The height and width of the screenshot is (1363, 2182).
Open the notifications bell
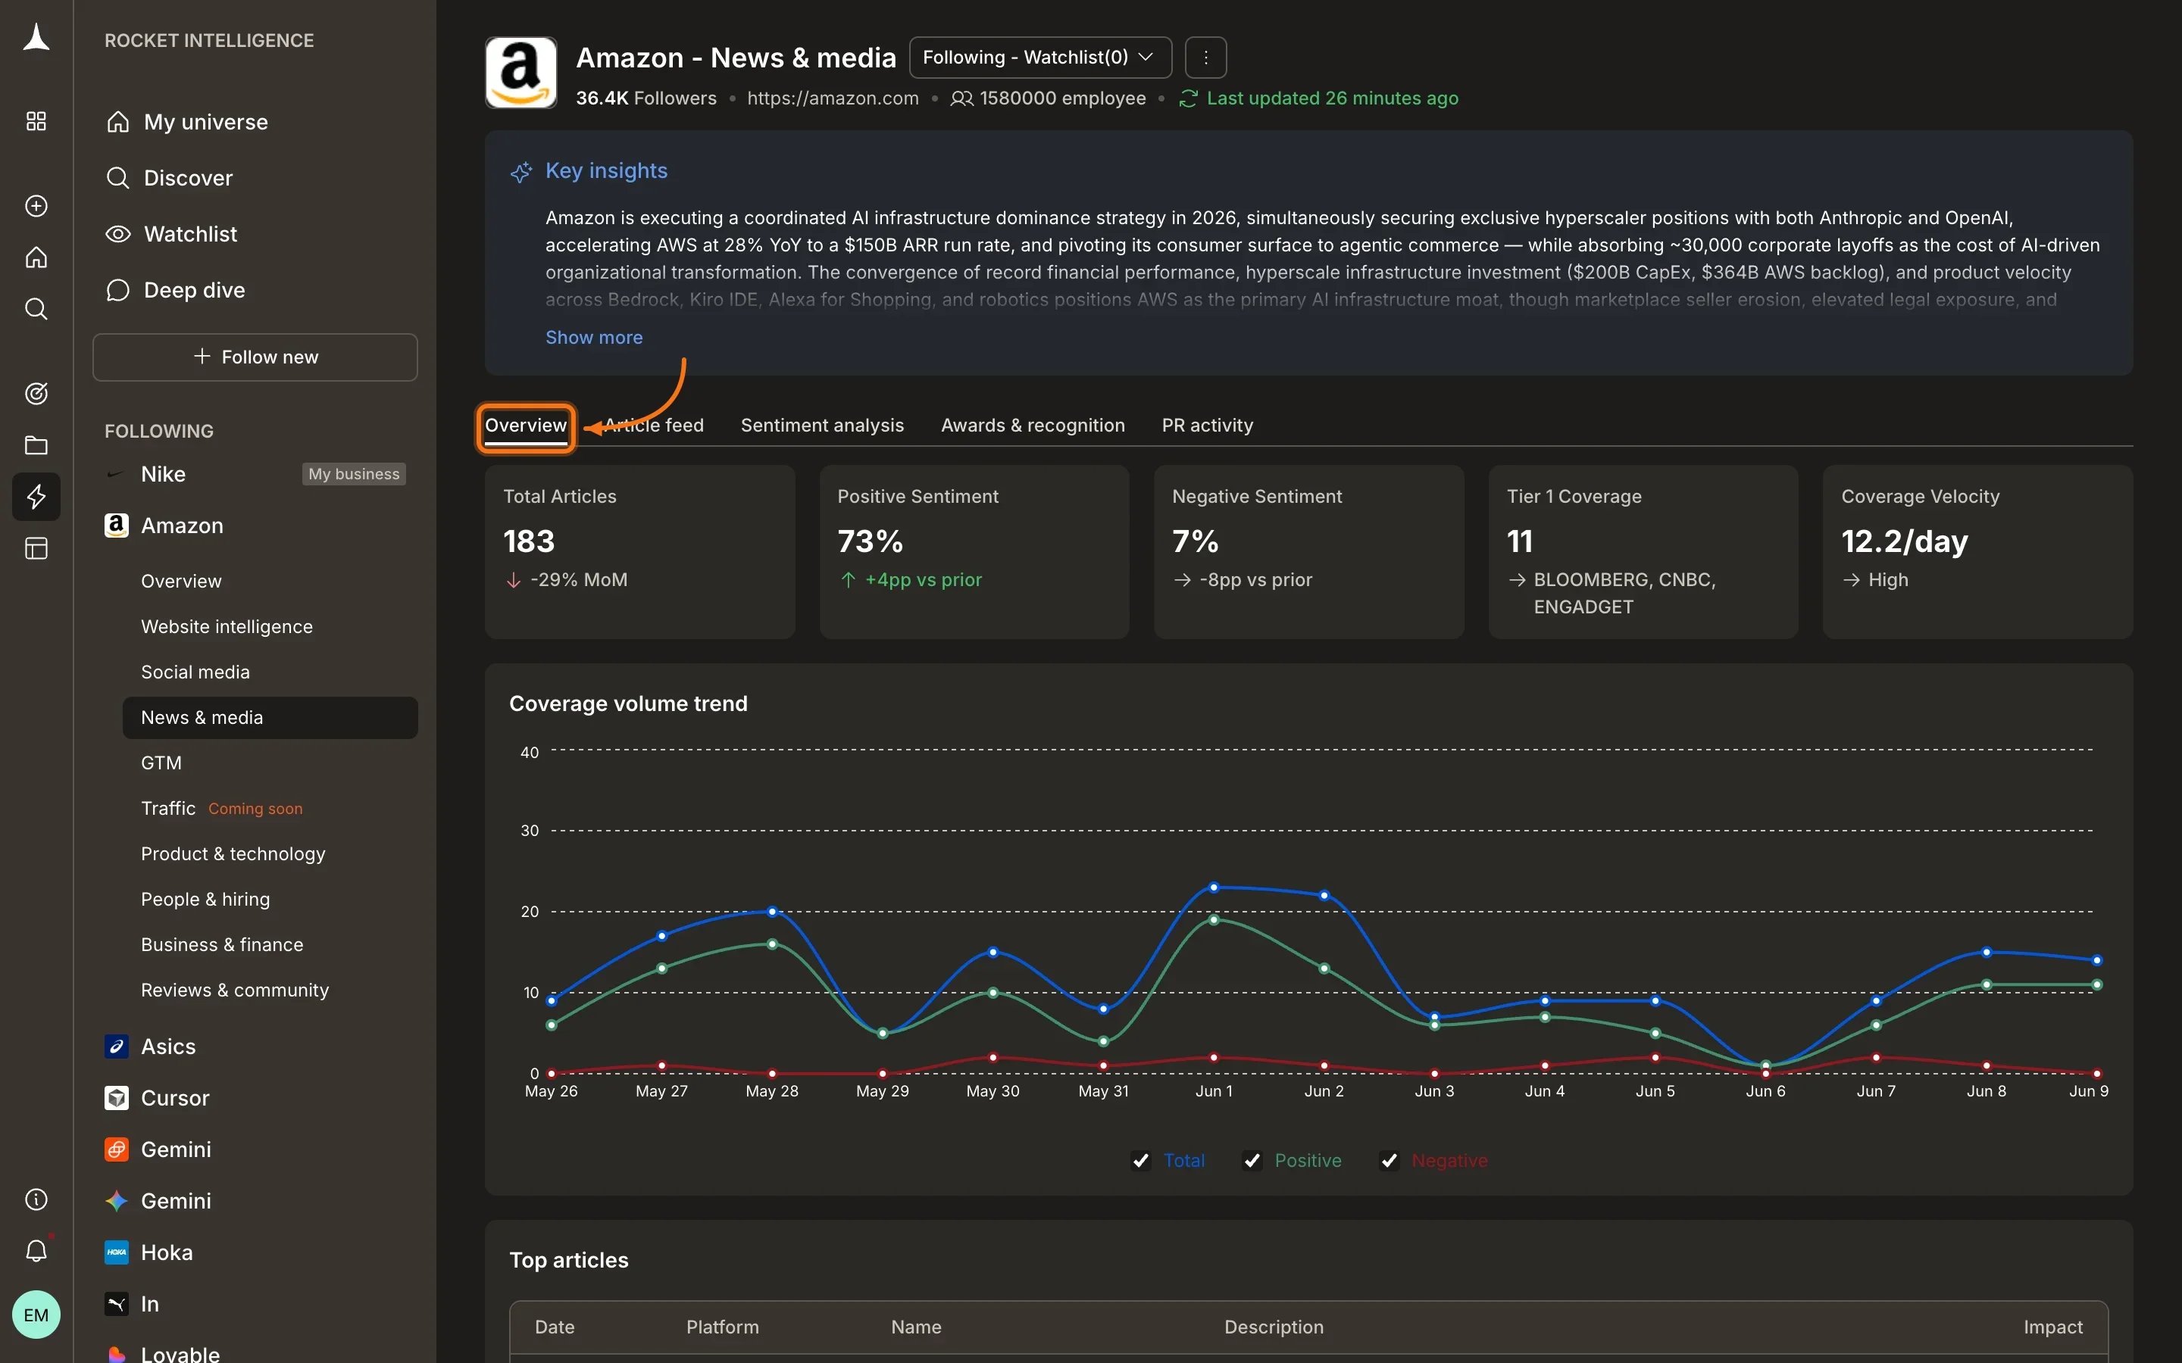click(x=36, y=1250)
